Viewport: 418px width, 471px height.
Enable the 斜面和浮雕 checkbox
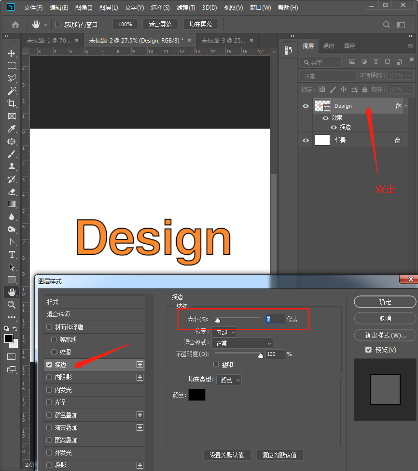pyautogui.click(x=49, y=327)
